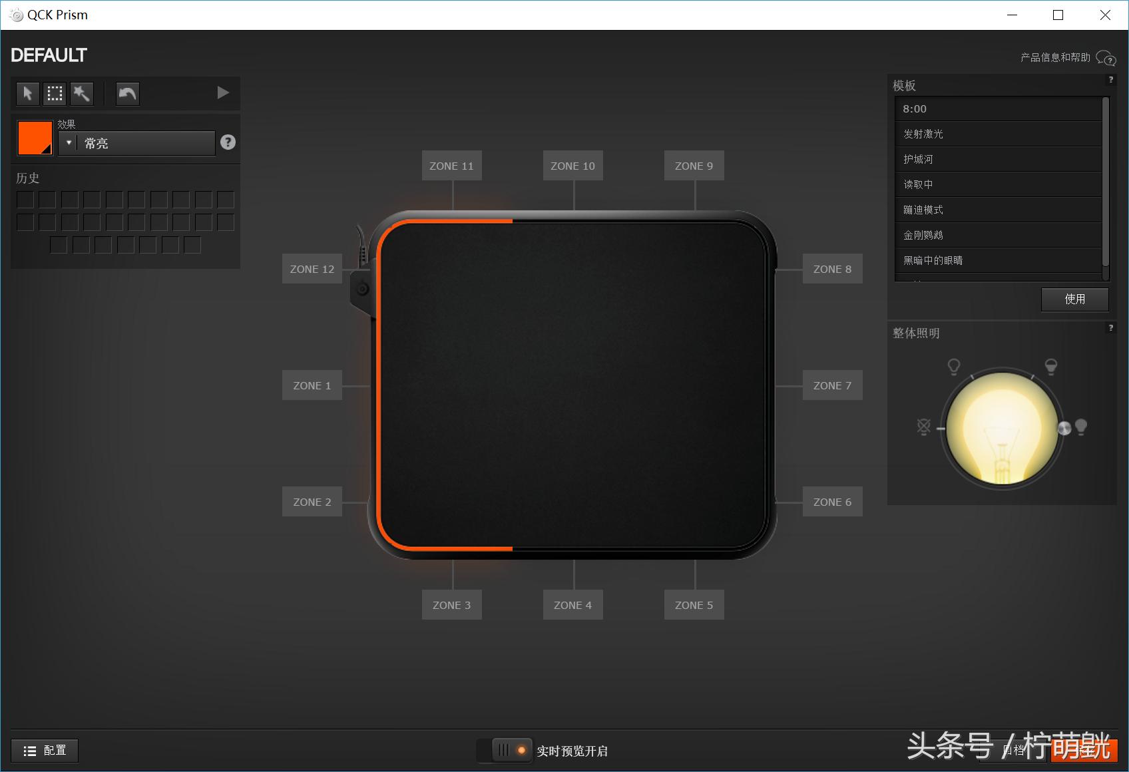Click the 使用 button to apply template
This screenshot has height=772, width=1129.
[x=1075, y=299]
